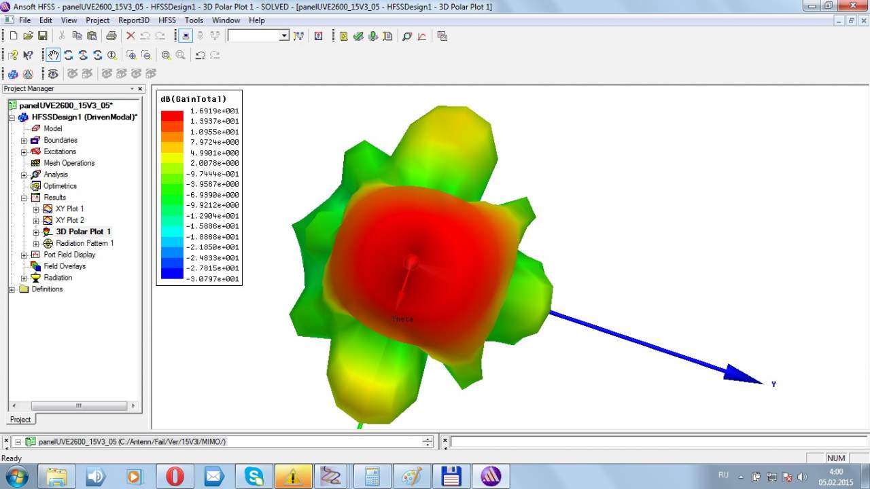The width and height of the screenshot is (870, 489).
Task: Collapse the Results tree node
Action: click(x=24, y=198)
